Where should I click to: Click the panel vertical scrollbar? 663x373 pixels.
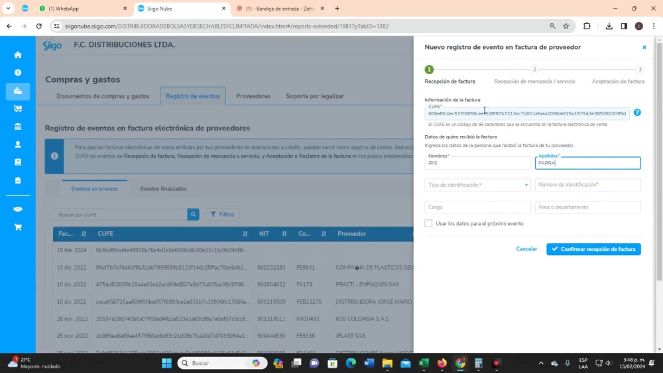(x=659, y=160)
